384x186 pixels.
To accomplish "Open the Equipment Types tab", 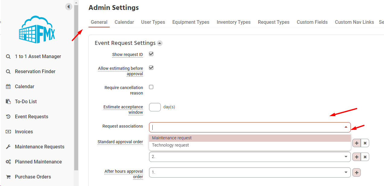I will tap(191, 22).
